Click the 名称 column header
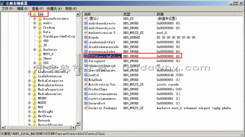Image resolution: width=245 pixels, height=137 pixels. click(102, 14)
